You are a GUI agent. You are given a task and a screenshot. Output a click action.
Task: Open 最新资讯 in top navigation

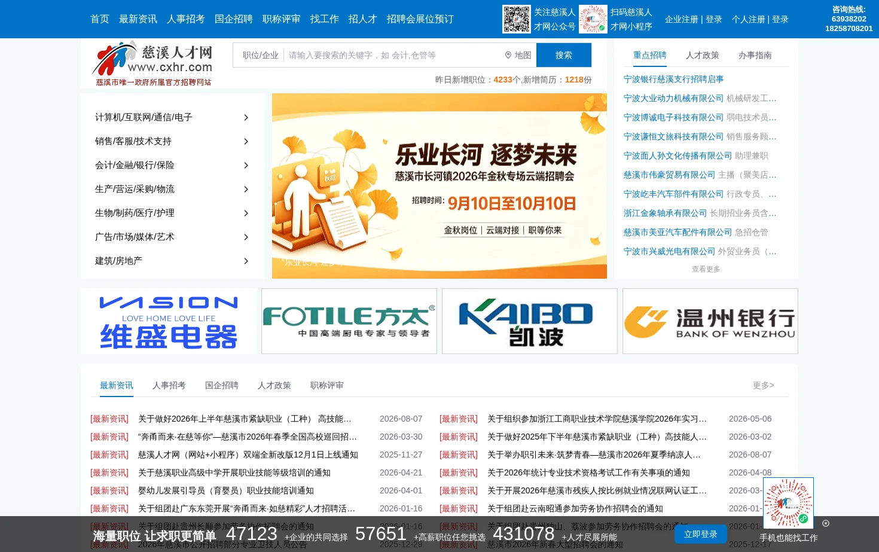[x=138, y=19]
